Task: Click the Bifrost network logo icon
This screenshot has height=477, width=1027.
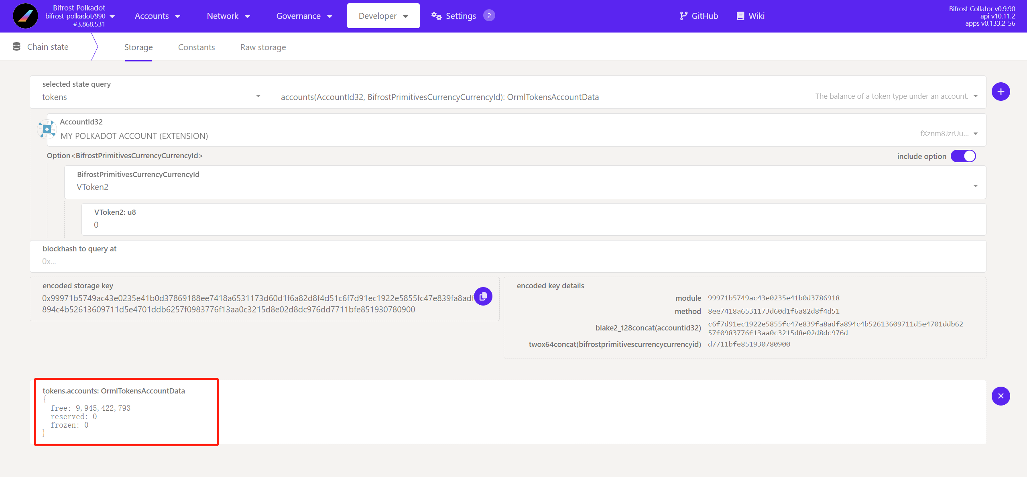Action: (x=25, y=16)
